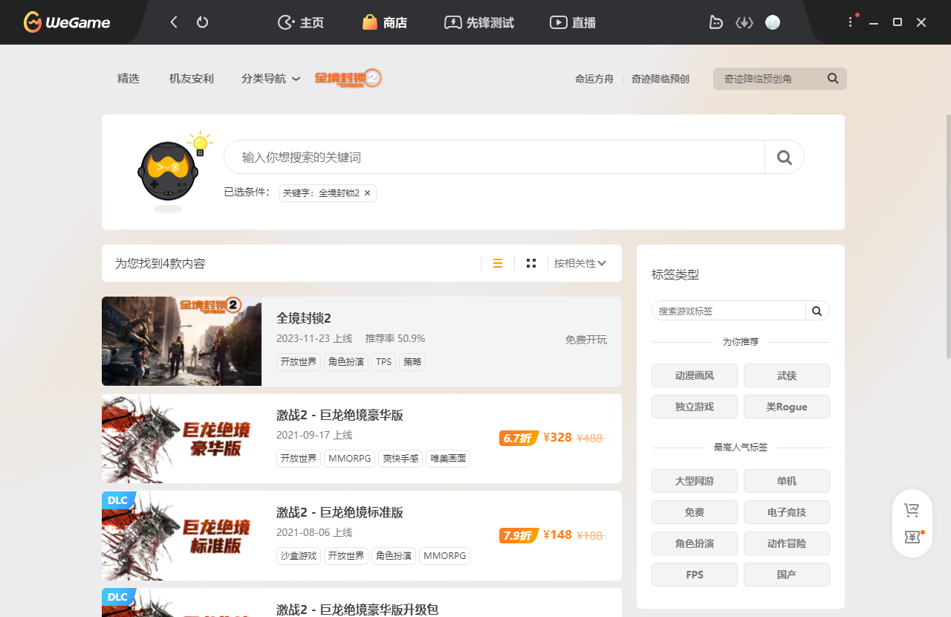Select the 类Rogue tag

tap(787, 407)
